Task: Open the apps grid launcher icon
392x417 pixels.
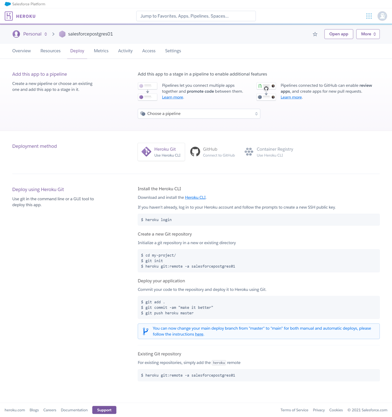Action: [369, 16]
